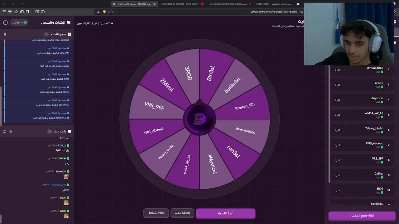
Task: Click the elaf14_vW_AB wheel segment
Action: (x=187, y=164)
